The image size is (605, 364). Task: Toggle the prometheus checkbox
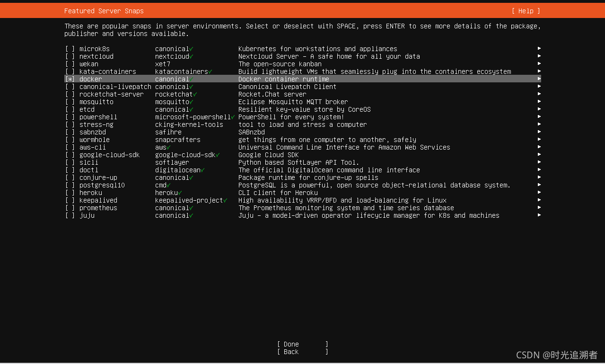click(x=70, y=208)
